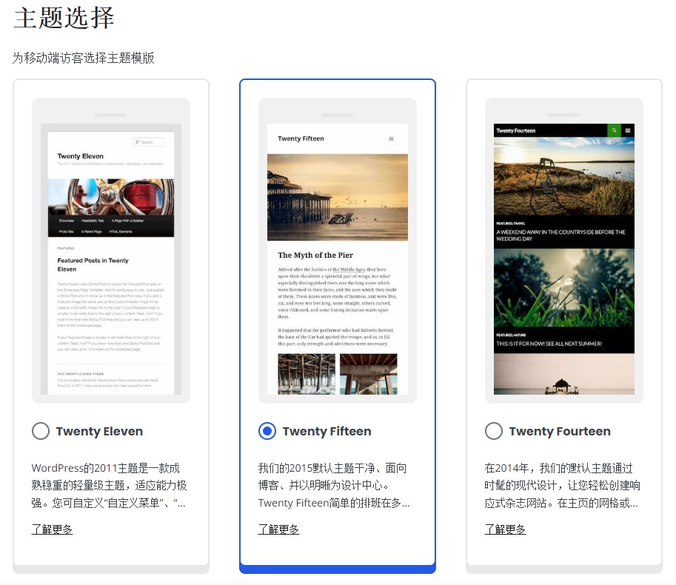Click 'The Myth of the Pier' title in preview

[x=315, y=255]
